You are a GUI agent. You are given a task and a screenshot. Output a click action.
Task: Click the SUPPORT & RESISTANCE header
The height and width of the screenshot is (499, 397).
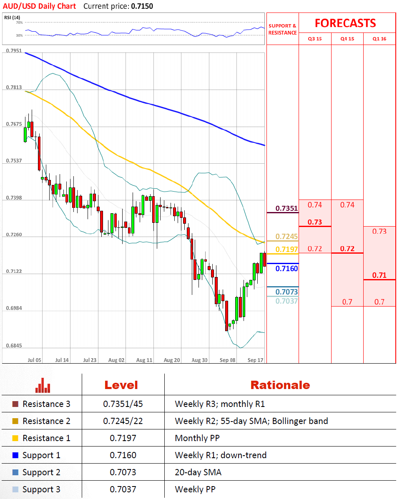tap(283, 29)
